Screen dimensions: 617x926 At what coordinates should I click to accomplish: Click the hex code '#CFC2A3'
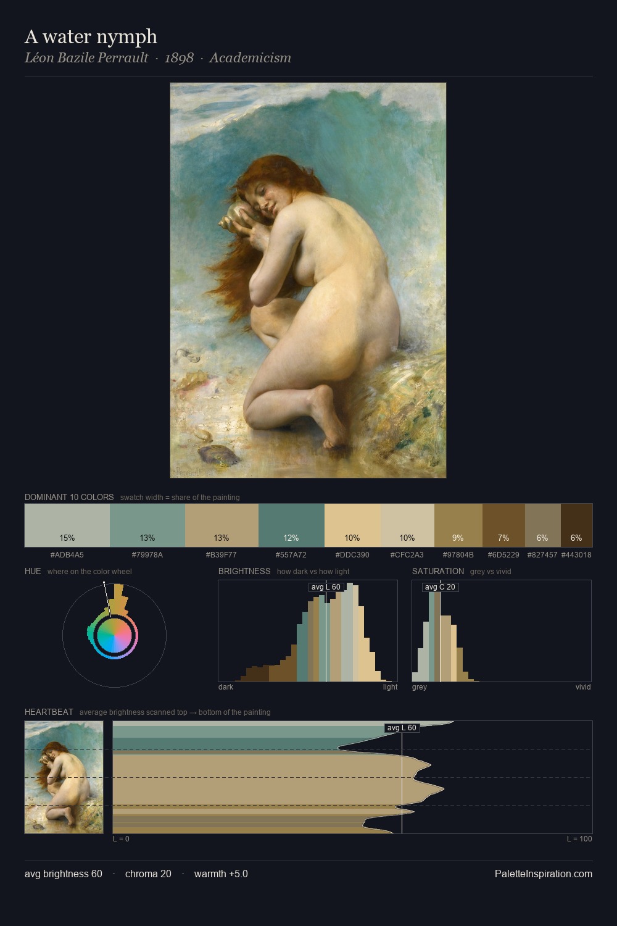pyautogui.click(x=407, y=555)
